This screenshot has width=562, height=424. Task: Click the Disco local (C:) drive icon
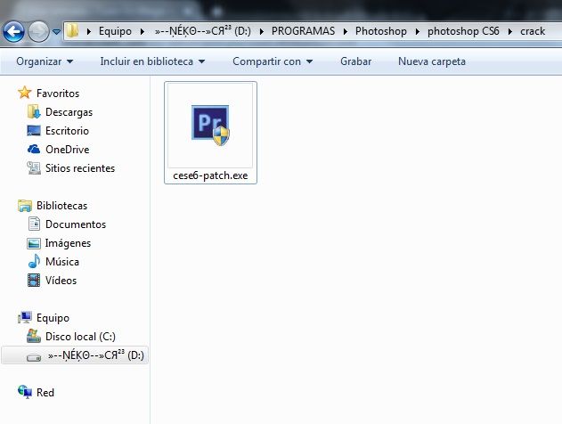[34, 336]
